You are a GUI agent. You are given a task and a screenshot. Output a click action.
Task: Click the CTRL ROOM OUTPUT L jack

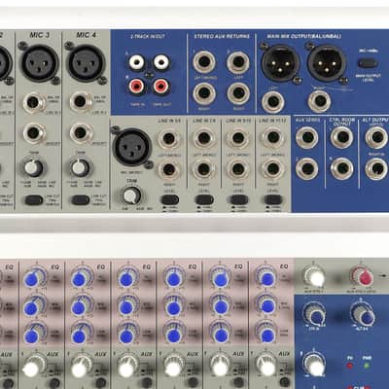point(342,137)
